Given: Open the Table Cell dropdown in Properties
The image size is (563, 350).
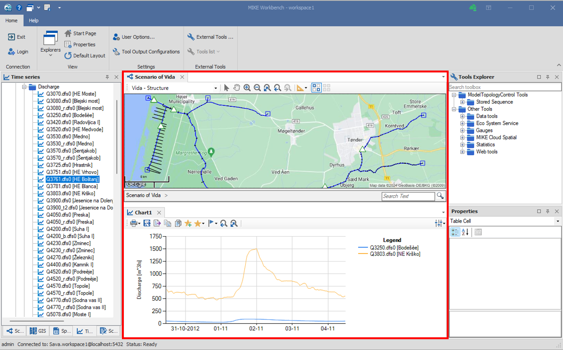Looking at the screenshot, I should click(x=558, y=221).
